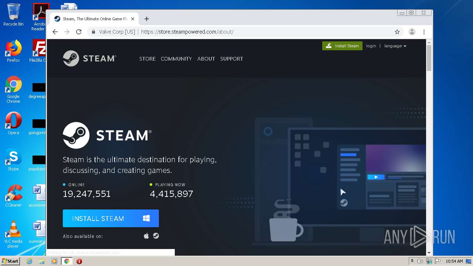This screenshot has height=266, width=473.
Task: Open Recycle Bin on desktop
Action: coord(13,15)
